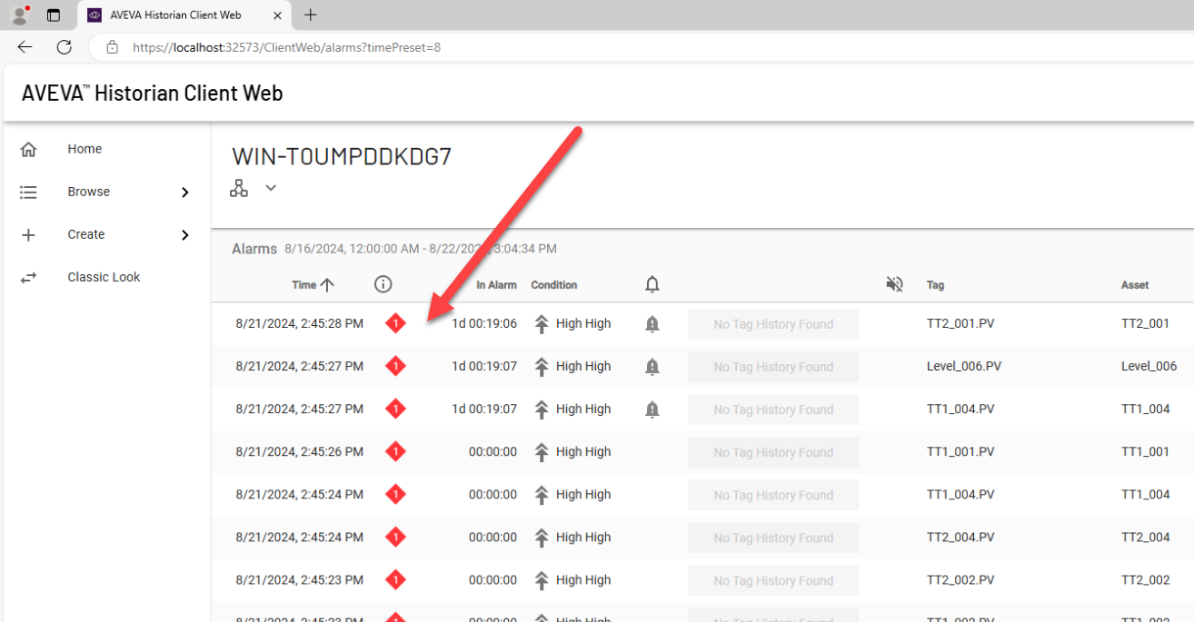Click the browser address bar URL
This screenshot has height=622, width=1194.
[286, 47]
